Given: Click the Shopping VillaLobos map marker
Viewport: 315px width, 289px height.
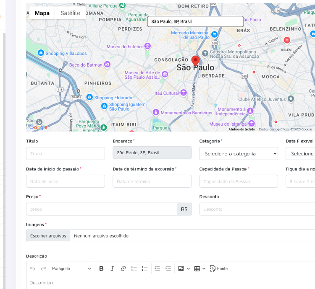Looking at the screenshot, I should coord(41,53).
